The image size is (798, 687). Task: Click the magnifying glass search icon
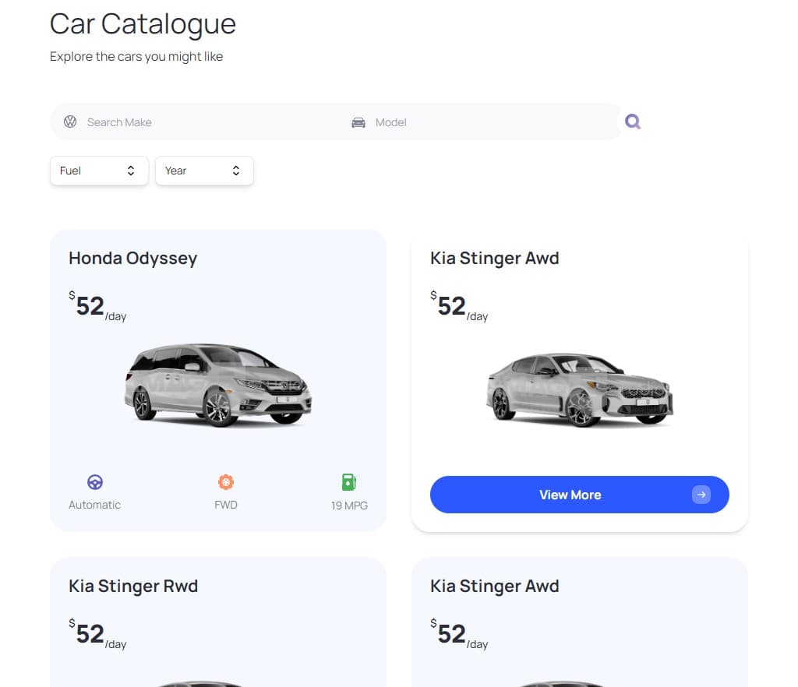pyautogui.click(x=633, y=122)
